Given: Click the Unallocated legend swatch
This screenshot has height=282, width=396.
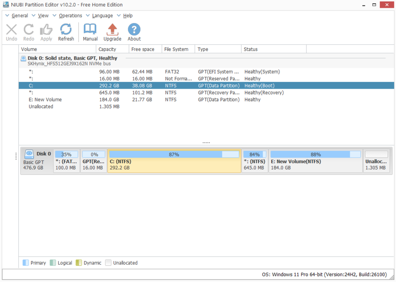Looking at the screenshot, I should tap(108, 263).
